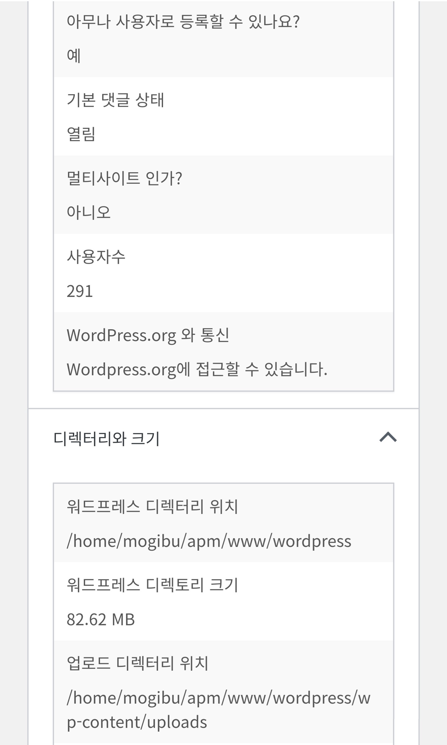This screenshot has height=745, width=447.
Task: Select the 아니오 multisite value
Action: click(88, 212)
